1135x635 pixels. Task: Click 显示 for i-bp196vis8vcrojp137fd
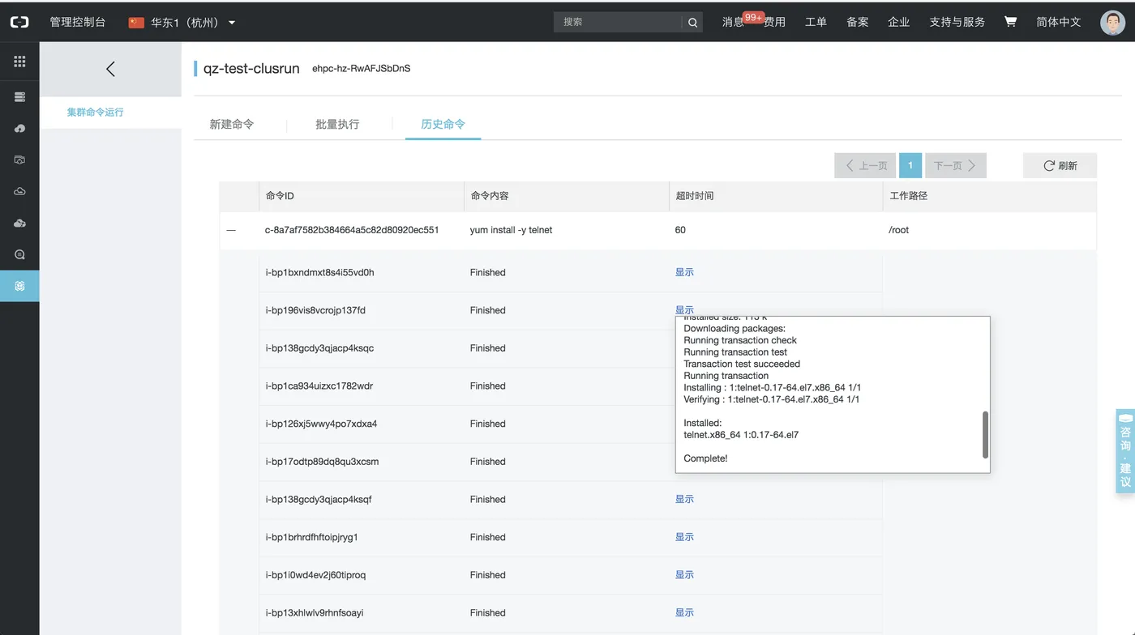coord(684,310)
